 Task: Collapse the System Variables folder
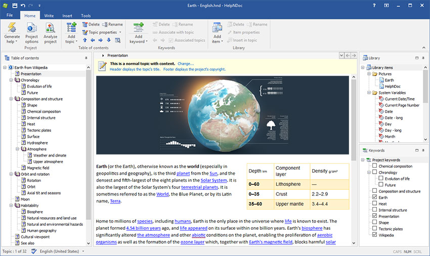coord(369,93)
